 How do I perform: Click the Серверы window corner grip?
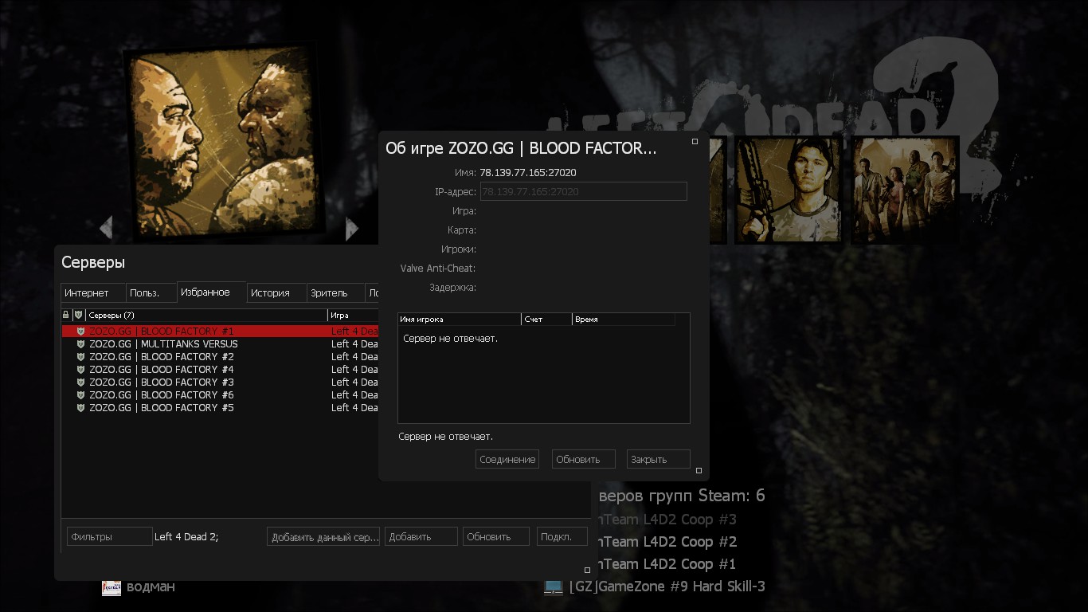588,570
